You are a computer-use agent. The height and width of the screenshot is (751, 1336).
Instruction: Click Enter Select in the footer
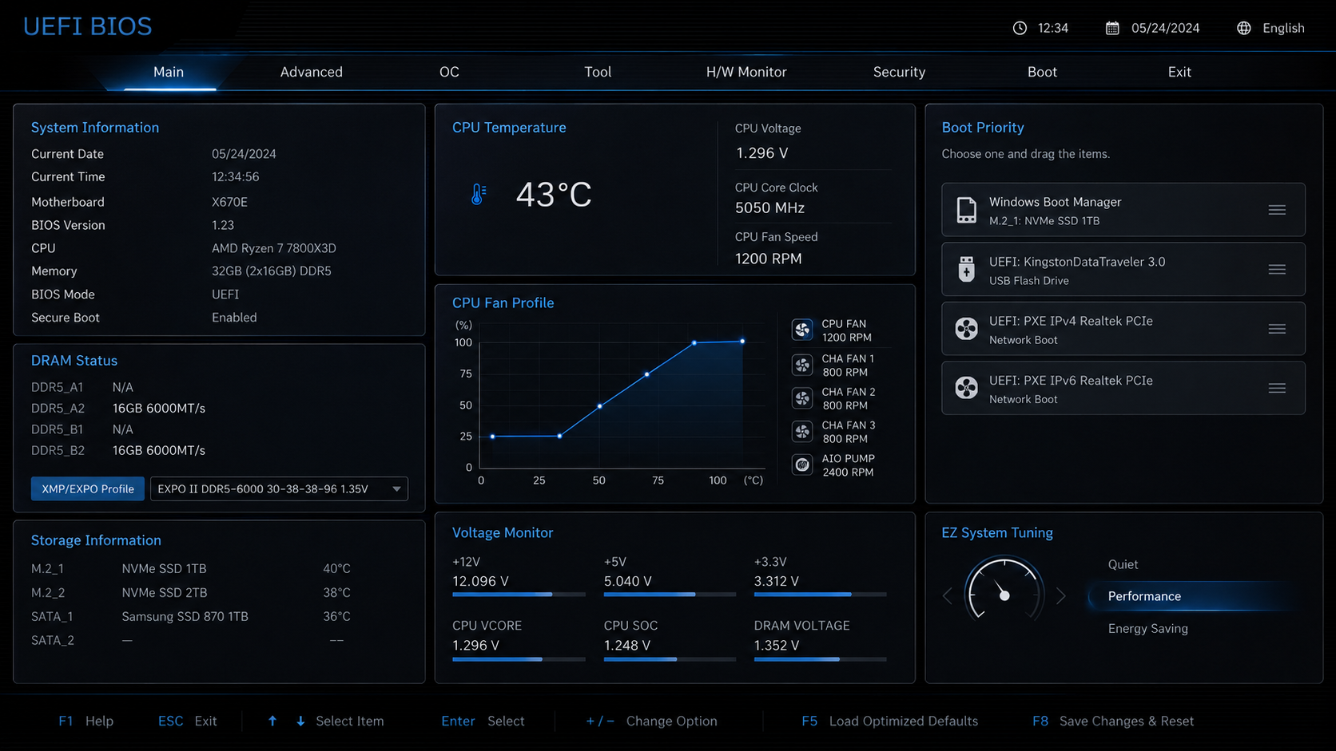pos(483,721)
